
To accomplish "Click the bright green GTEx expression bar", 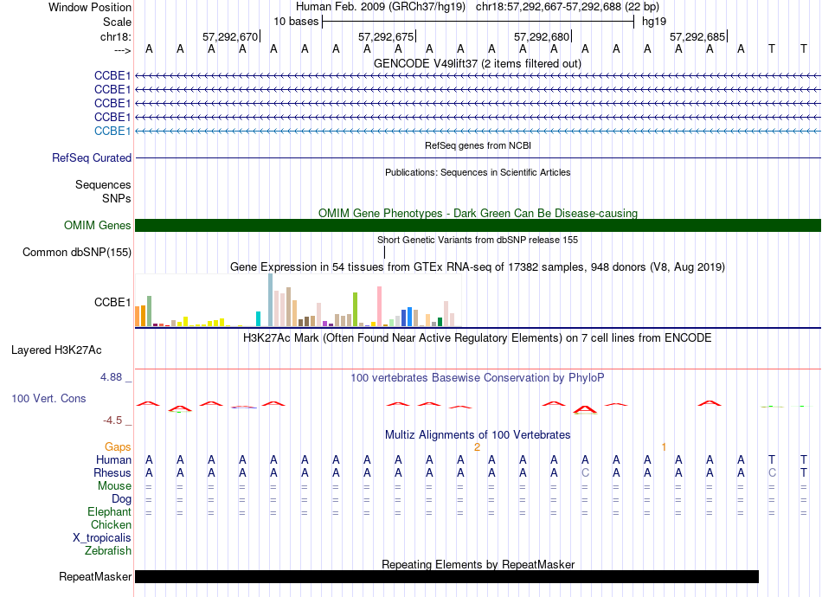I will pos(356,310).
